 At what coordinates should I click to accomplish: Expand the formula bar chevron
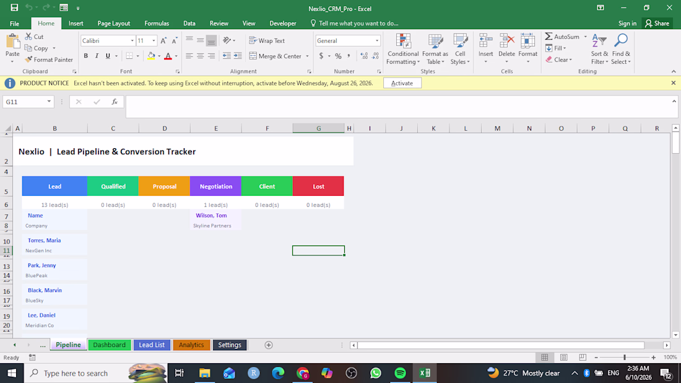(x=674, y=101)
